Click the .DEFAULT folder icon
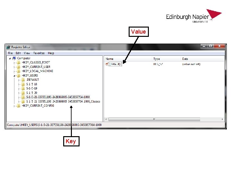Viewport: 231px width, 173px height. (23, 80)
